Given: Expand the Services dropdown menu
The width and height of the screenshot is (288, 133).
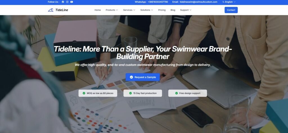Looking at the screenshot, I should (x=129, y=10).
